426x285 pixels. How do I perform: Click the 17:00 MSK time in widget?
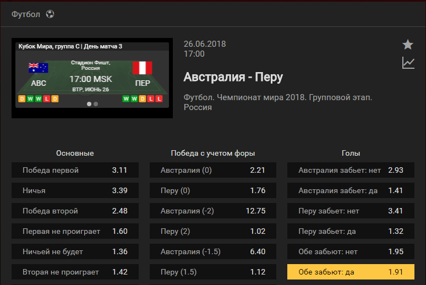(90, 79)
